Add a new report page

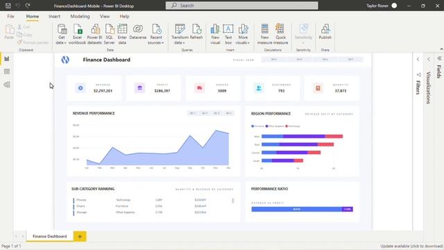[x=80, y=236]
